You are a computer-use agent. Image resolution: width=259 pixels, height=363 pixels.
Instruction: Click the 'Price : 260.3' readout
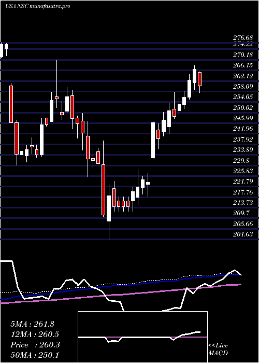click(x=35, y=345)
